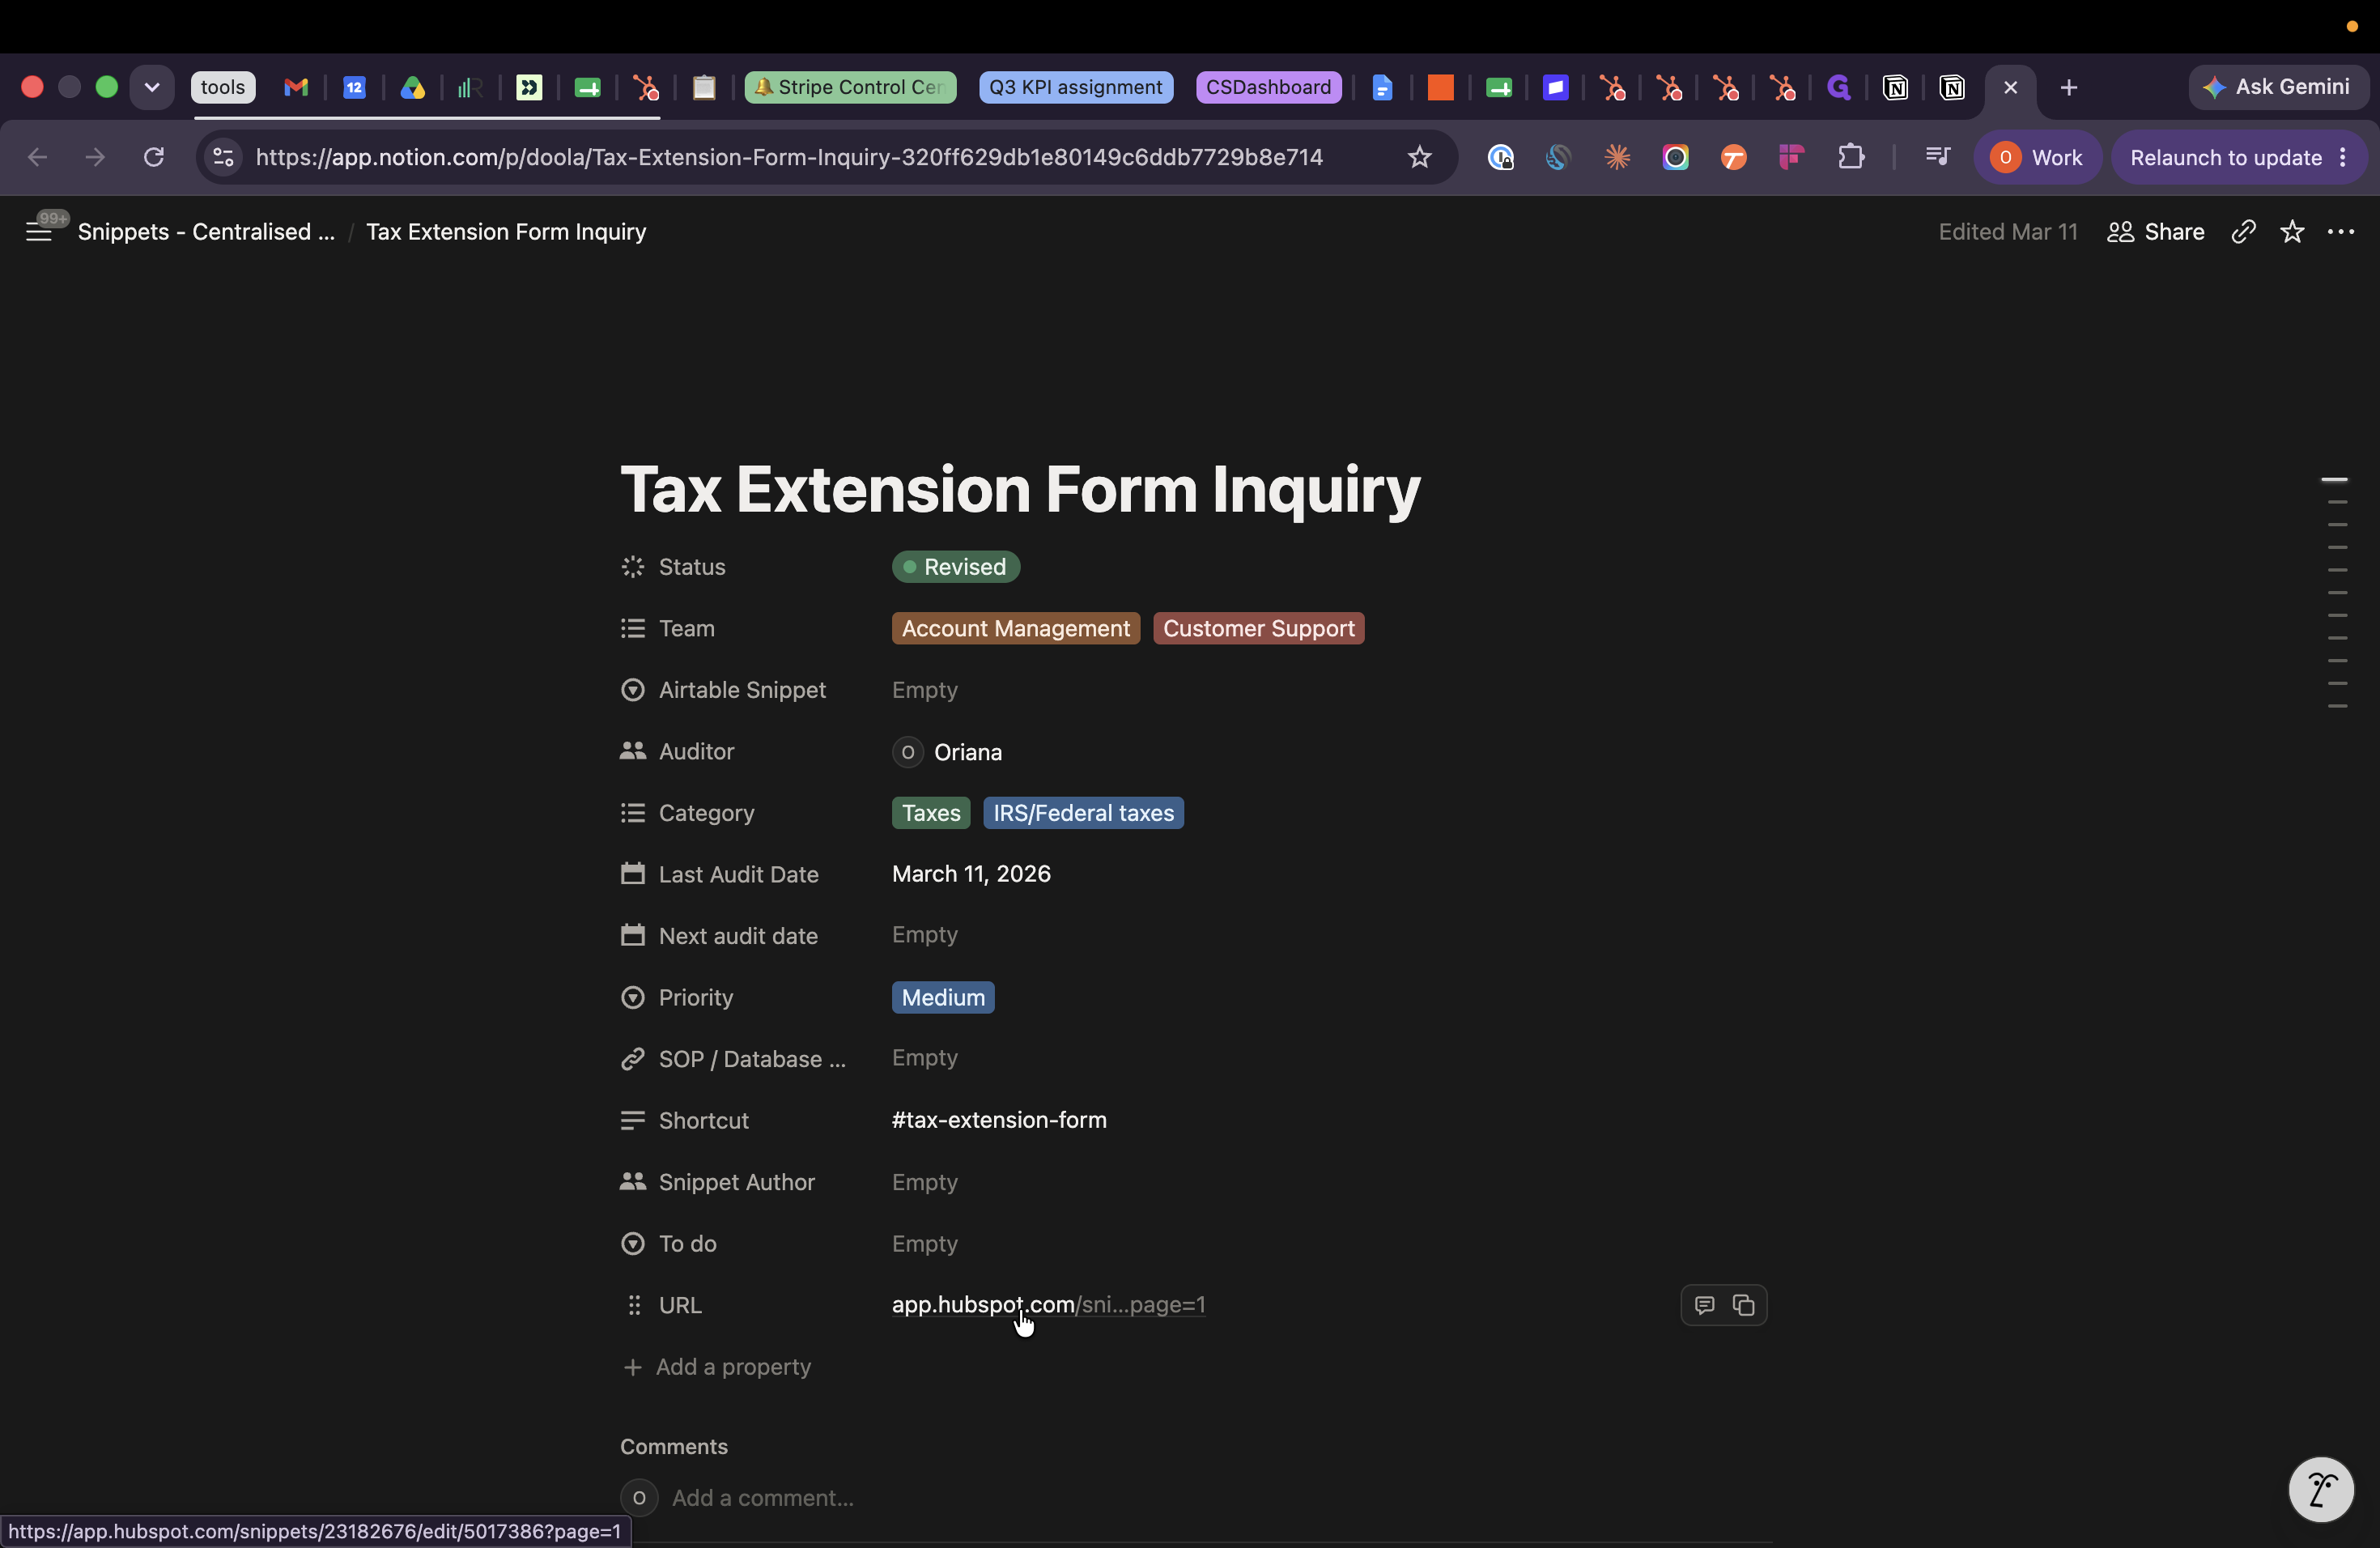Screen dimensions: 2380x1548
Task: Open Chrome three-dot menu
Action: click(2344, 157)
